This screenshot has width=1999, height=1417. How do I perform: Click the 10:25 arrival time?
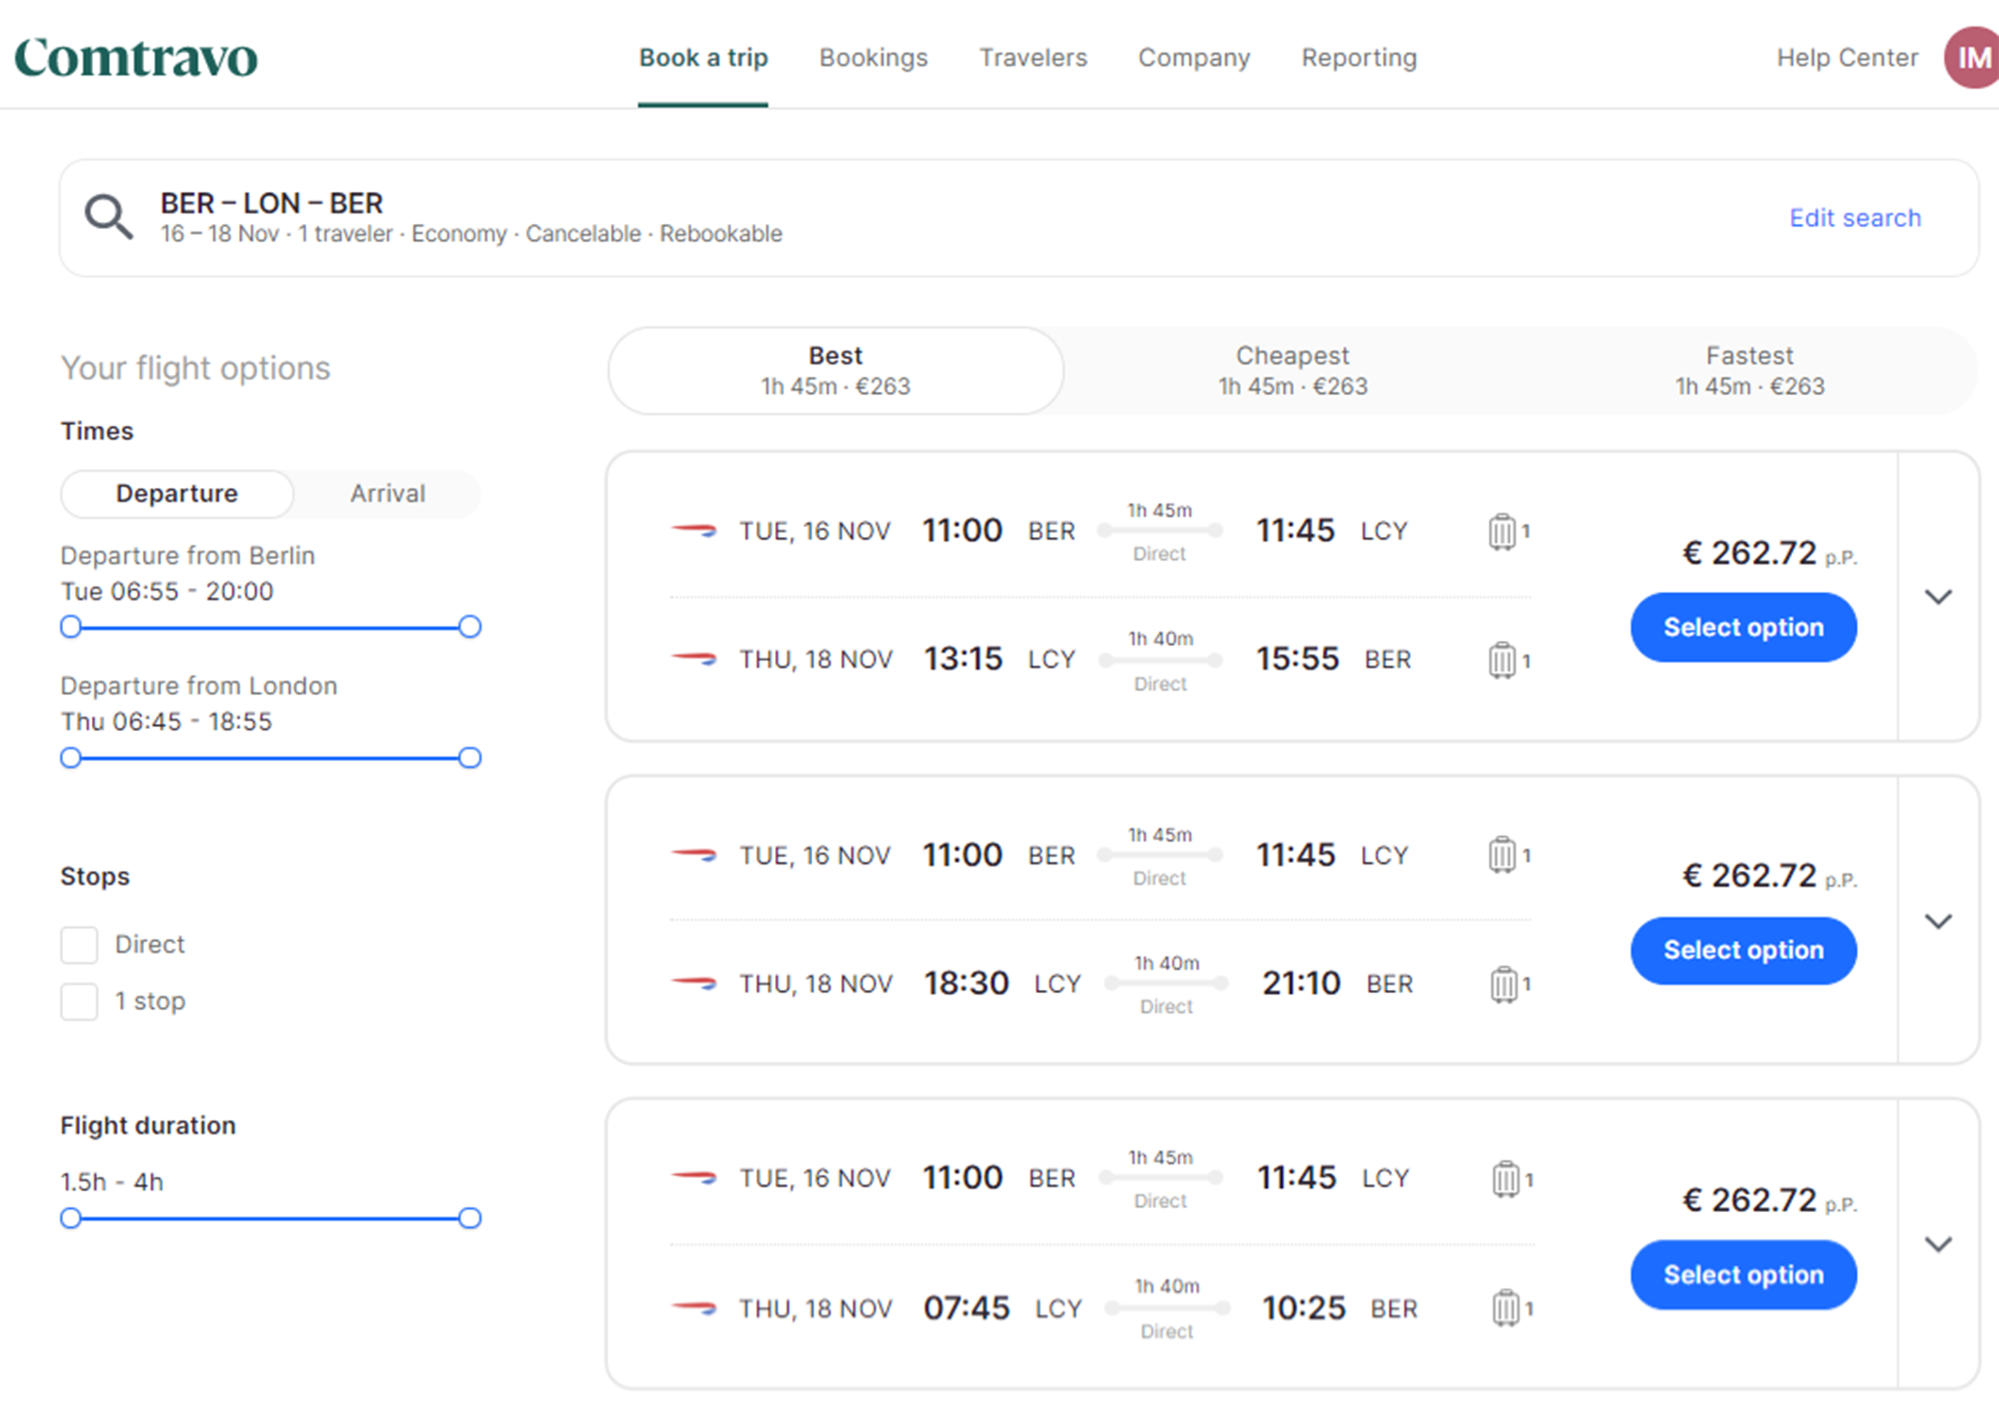click(1304, 1308)
